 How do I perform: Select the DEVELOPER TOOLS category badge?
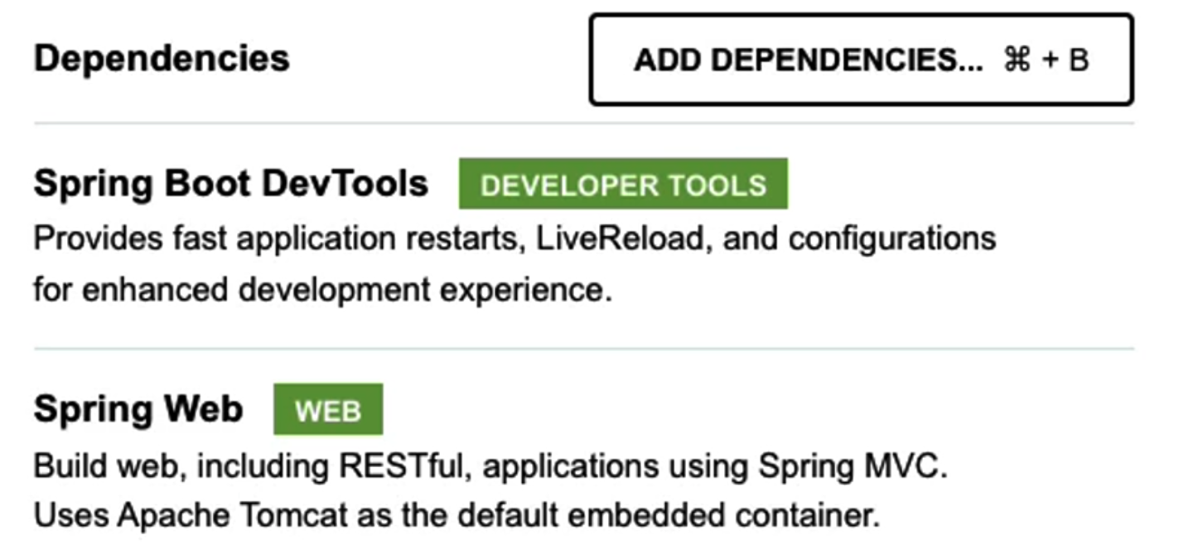623,184
